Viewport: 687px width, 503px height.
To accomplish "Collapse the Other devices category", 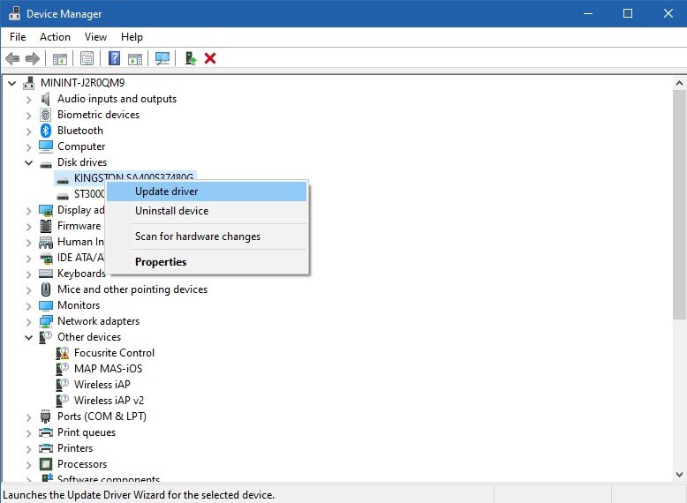I will point(29,337).
